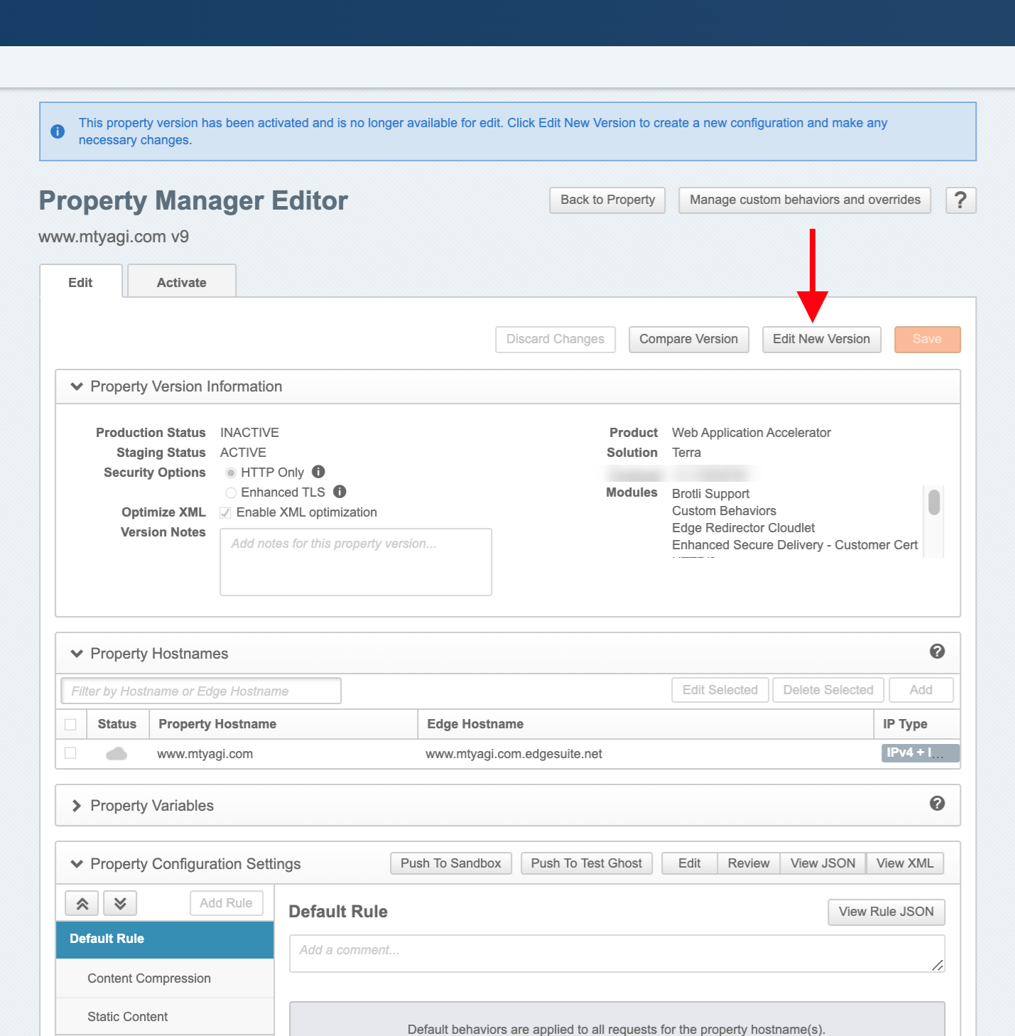
Task: Click the info icon in the activation notice banner
Action: 58,131
